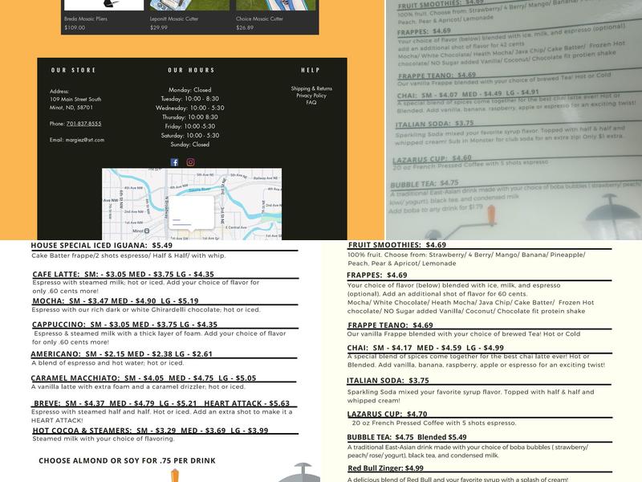Open the Privacy Policy link
The width and height of the screenshot is (642, 482).
pyautogui.click(x=311, y=96)
